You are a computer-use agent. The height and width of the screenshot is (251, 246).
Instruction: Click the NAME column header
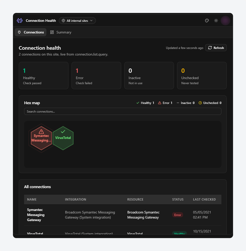click(x=32, y=200)
